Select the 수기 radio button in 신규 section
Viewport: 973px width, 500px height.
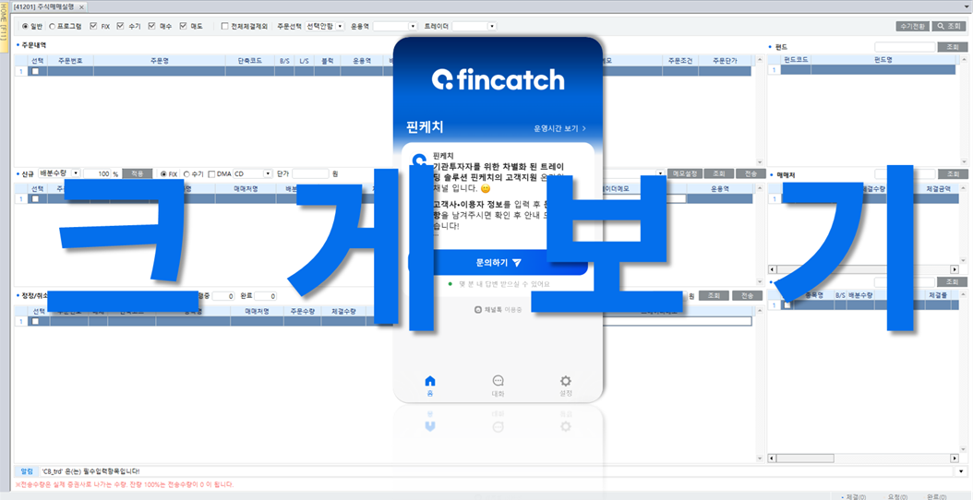pos(186,174)
